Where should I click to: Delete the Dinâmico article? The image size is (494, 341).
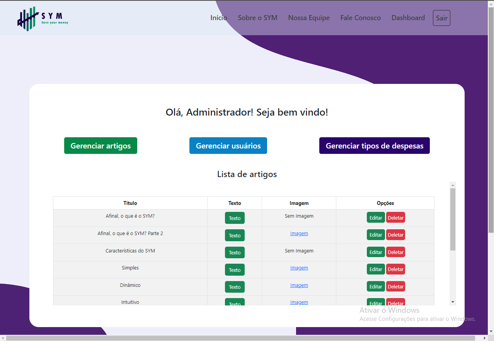(395, 286)
